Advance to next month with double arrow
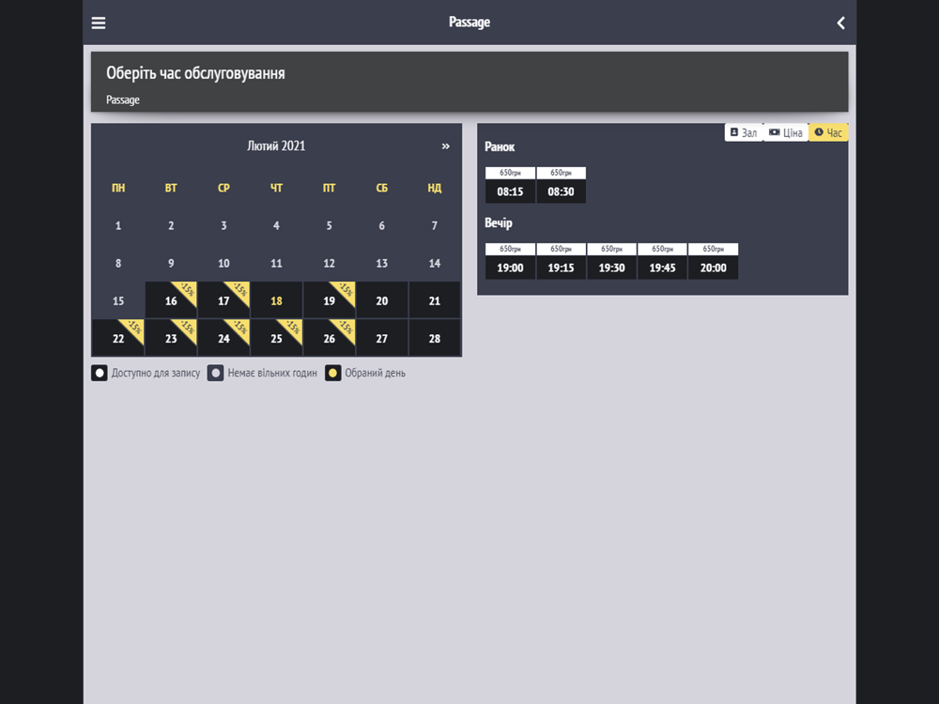 pyautogui.click(x=445, y=146)
